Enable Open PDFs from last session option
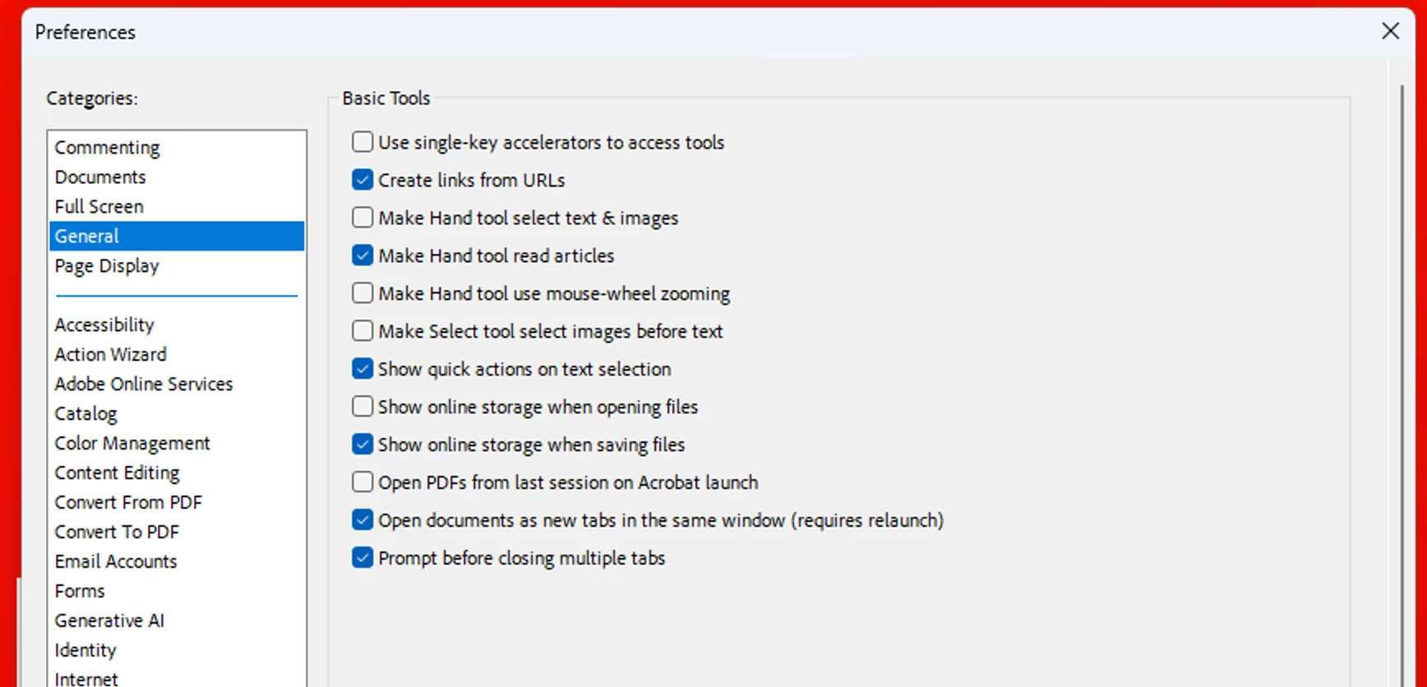The width and height of the screenshot is (1427, 687). coord(363,482)
